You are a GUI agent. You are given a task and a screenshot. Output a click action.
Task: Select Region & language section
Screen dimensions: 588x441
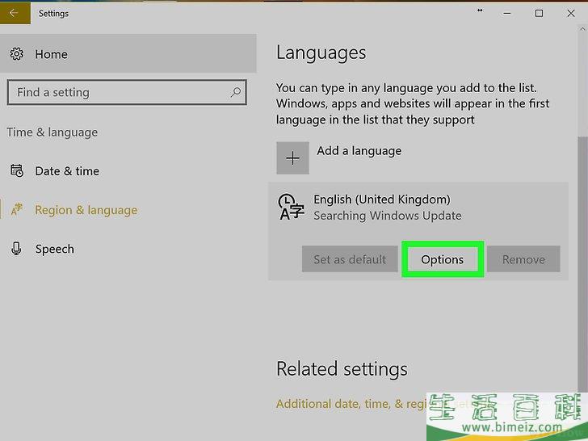point(86,210)
